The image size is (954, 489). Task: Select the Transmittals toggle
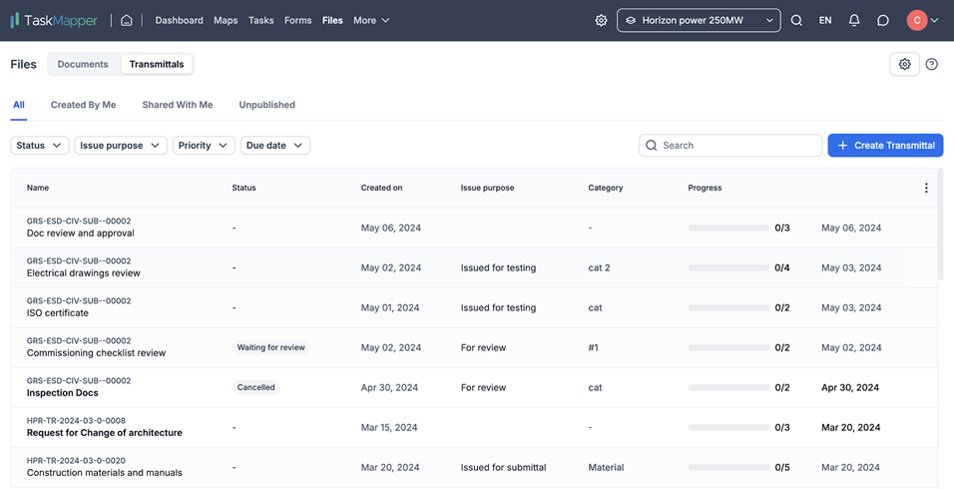[157, 64]
